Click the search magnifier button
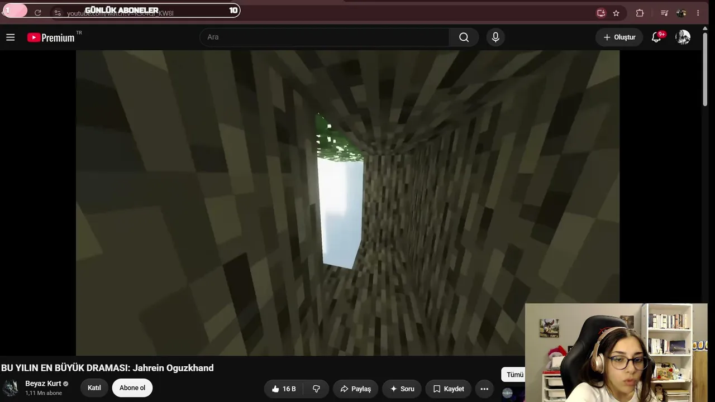 click(464, 37)
